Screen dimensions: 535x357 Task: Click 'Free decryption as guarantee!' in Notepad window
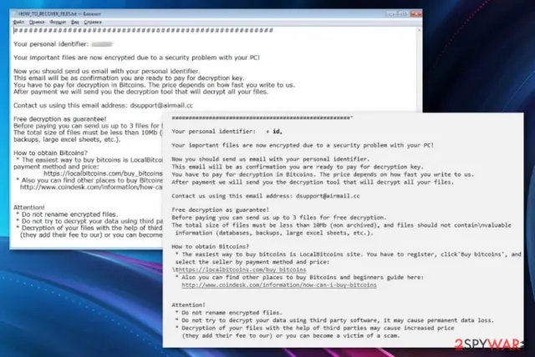tap(59, 119)
